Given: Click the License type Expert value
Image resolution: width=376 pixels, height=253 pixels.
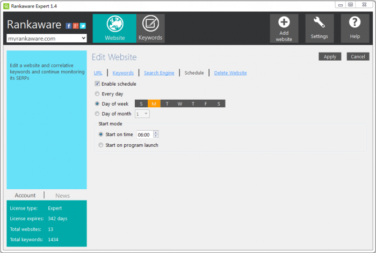Looking at the screenshot, I should 55,208.
